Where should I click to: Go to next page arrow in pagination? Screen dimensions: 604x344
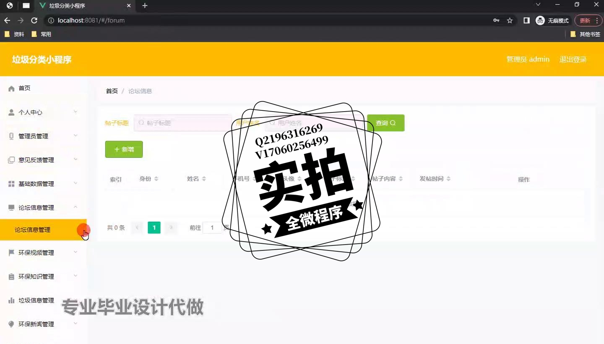[x=171, y=228]
